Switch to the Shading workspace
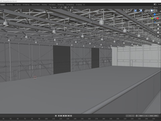 (44, 5)
